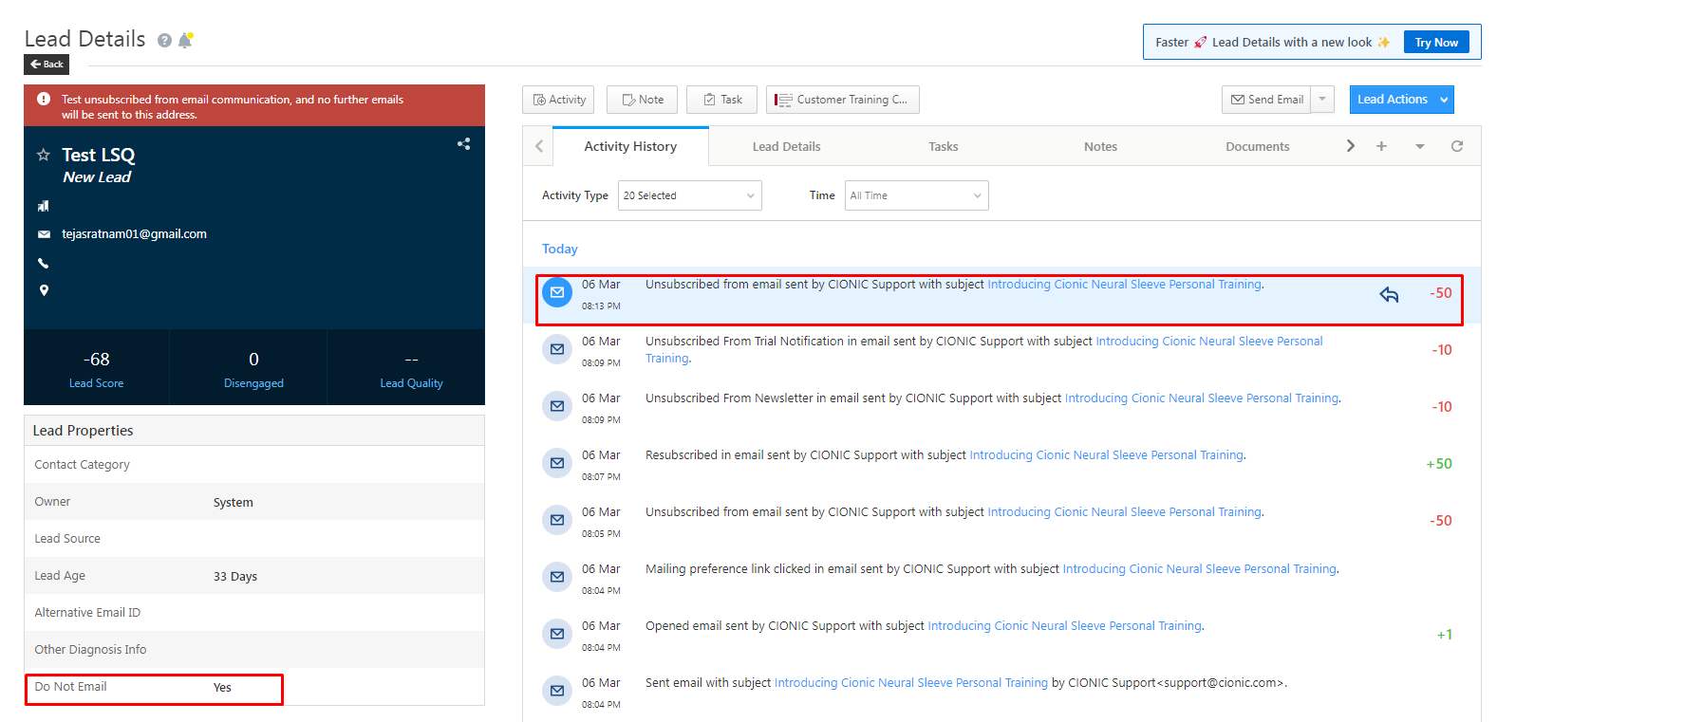Expand Send Email dropdown arrow
Screen dimensions: 1684x722
[x=1322, y=100]
